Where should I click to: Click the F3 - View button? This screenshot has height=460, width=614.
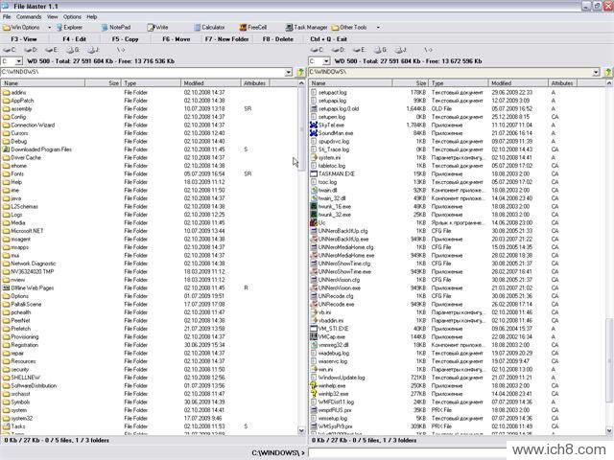[24, 39]
